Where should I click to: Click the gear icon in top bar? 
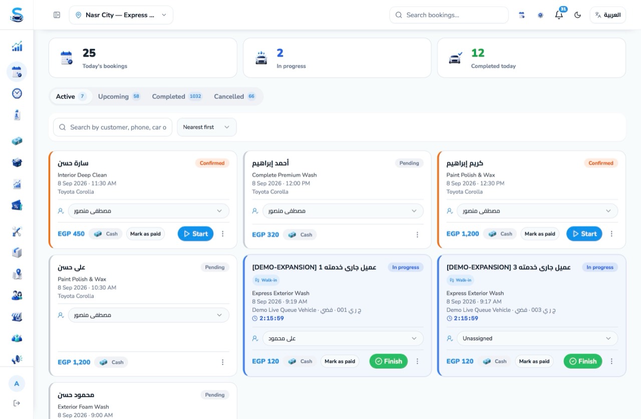tap(540, 15)
